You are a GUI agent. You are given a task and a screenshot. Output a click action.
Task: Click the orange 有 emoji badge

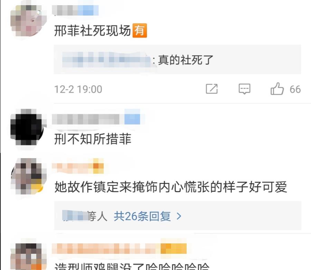(140, 30)
